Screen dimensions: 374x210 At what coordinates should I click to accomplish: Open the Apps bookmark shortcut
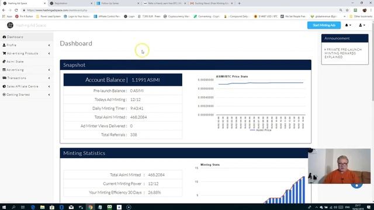point(7,16)
